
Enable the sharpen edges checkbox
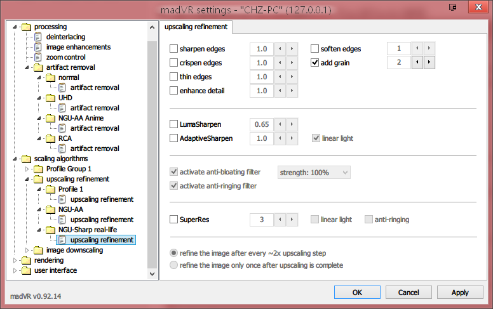click(173, 49)
